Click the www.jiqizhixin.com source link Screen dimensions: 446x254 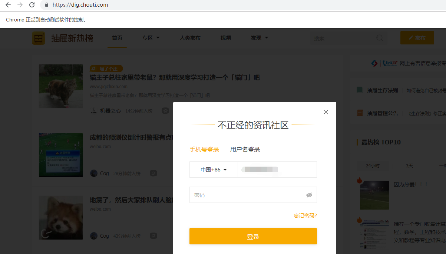coord(109,87)
